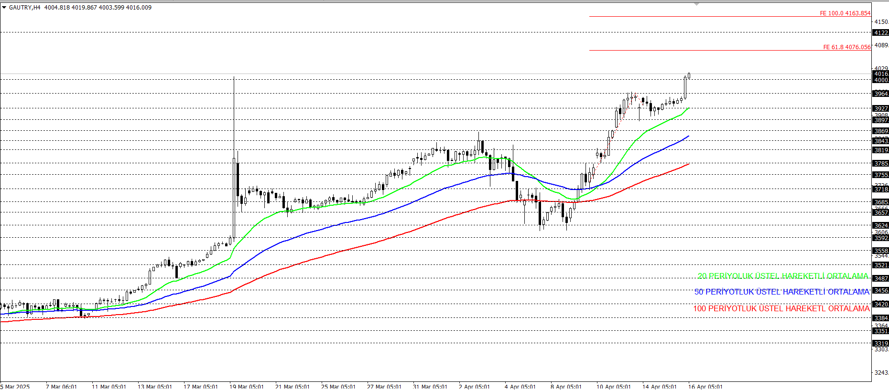Image resolution: width=889 pixels, height=390 pixels.
Task: Click the 3927 price level tag
Action: click(x=881, y=109)
